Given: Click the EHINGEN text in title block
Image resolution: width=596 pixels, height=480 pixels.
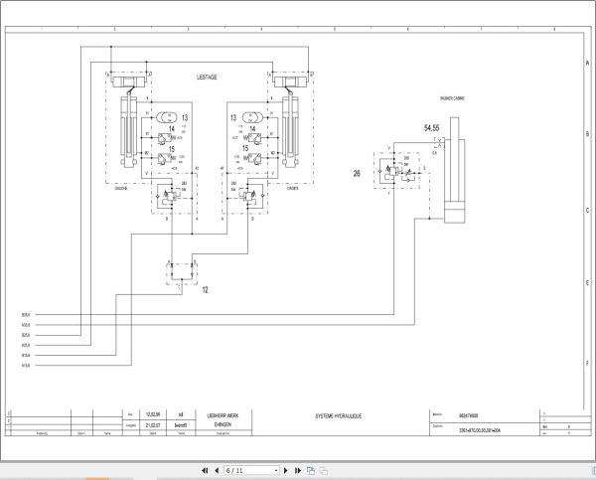Looking at the screenshot, I should click(x=223, y=424).
